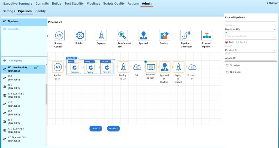279x148 pixels.
Task: Click the New Pipeline link
Action: 16,61
